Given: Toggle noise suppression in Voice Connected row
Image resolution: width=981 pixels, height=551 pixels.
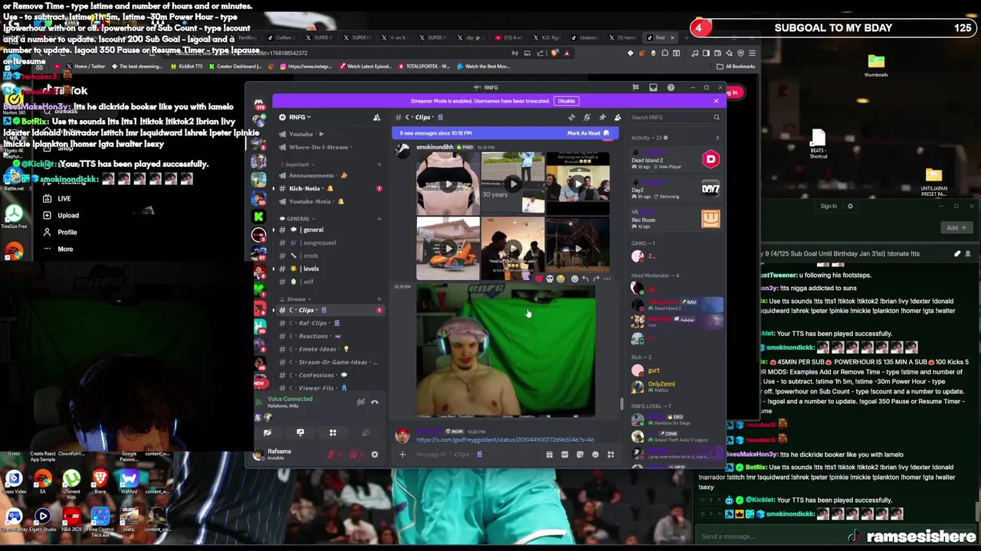Looking at the screenshot, I should 360,402.
